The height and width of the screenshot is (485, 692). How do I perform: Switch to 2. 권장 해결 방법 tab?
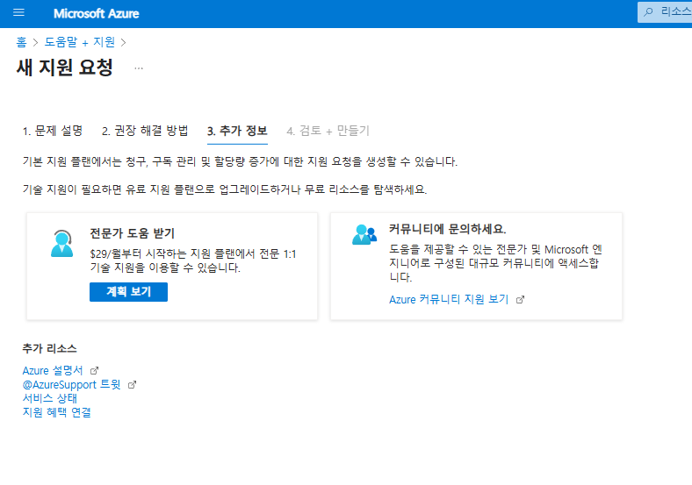pos(145,131)
